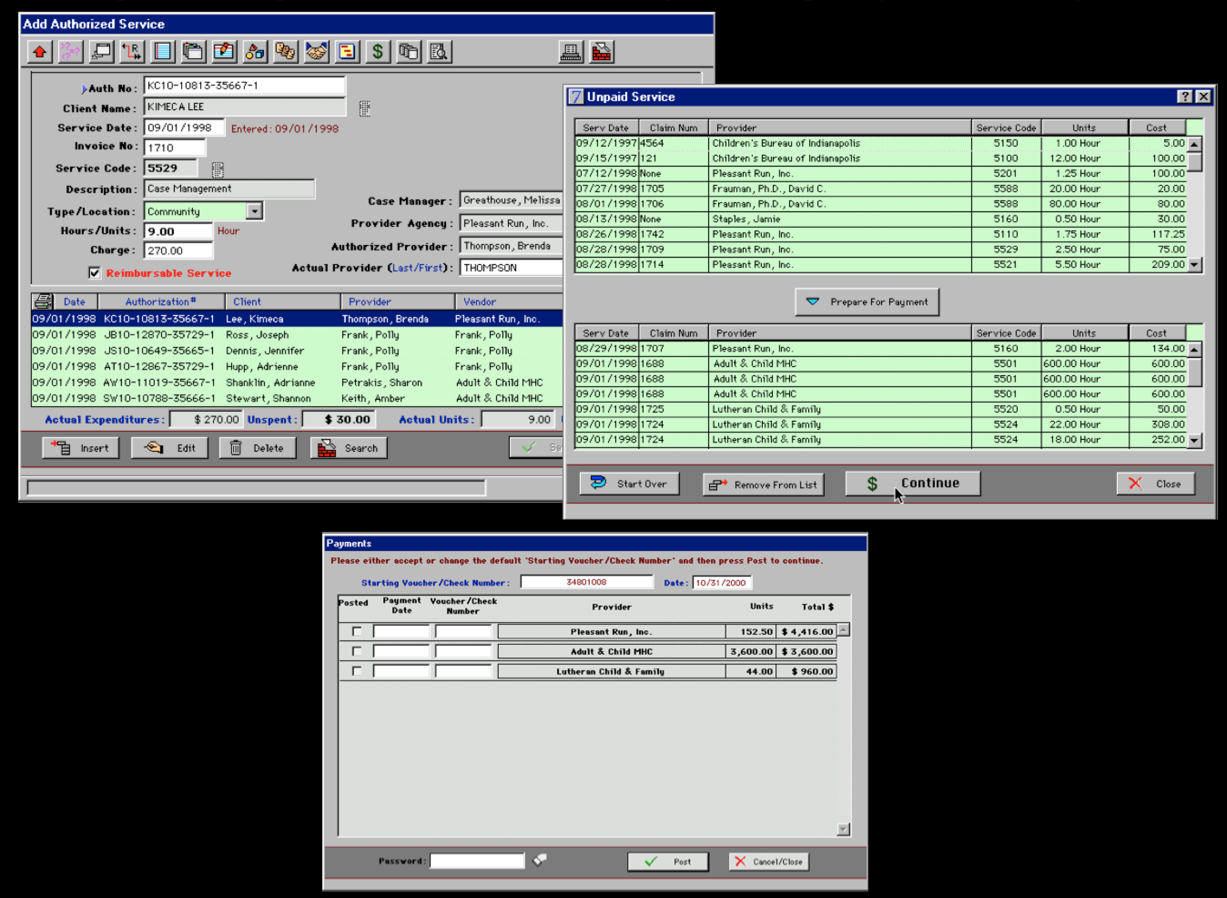Sort list by the Date column header
This screenshot has height=898, width=1227.
[x=75, y=302]
